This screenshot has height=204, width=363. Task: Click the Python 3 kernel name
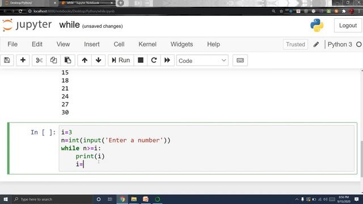[x=340, y=44]
